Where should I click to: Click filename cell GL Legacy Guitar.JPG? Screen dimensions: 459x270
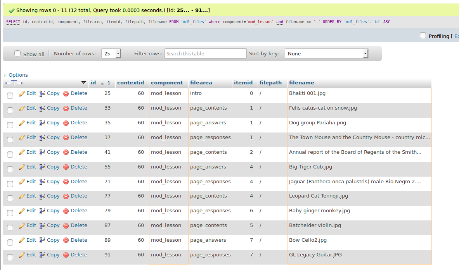point(315,255)
